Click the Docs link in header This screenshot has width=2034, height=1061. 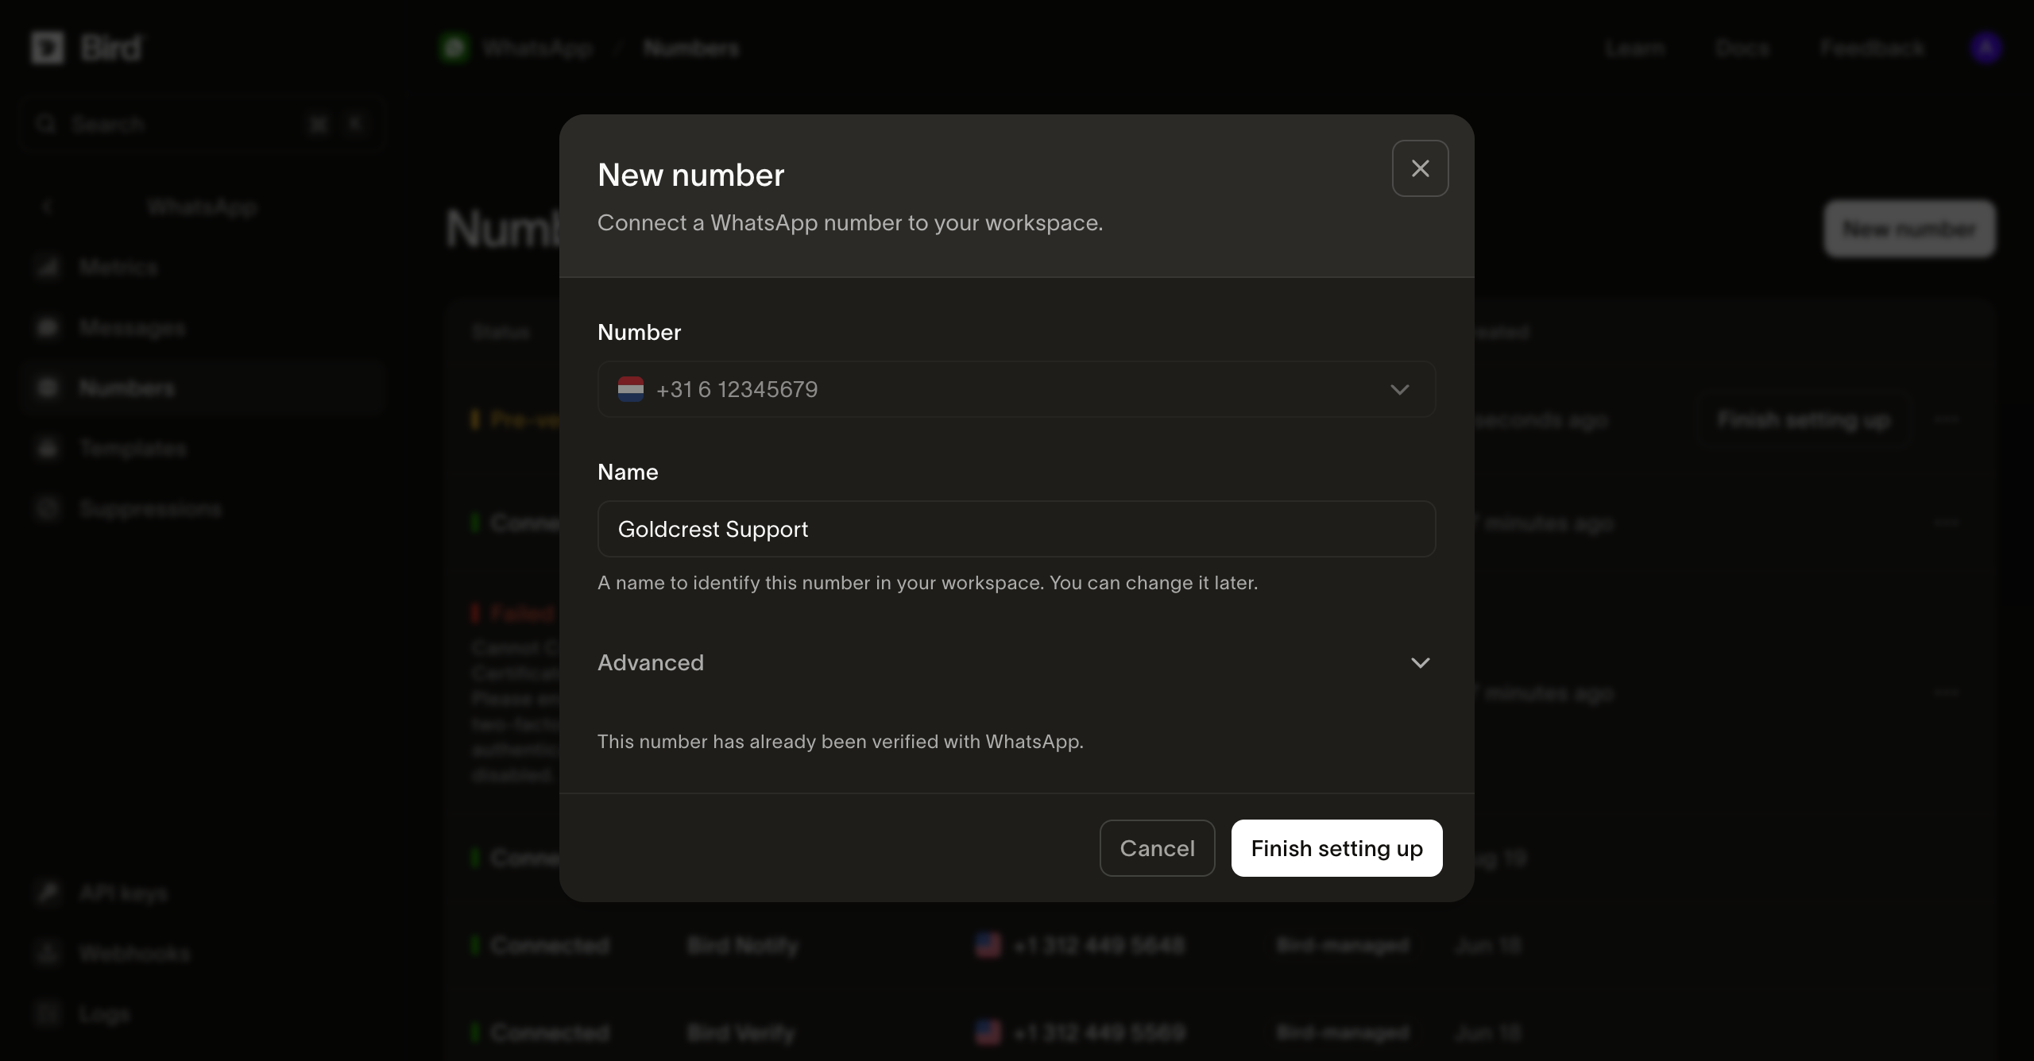(x=1742, y=48)
